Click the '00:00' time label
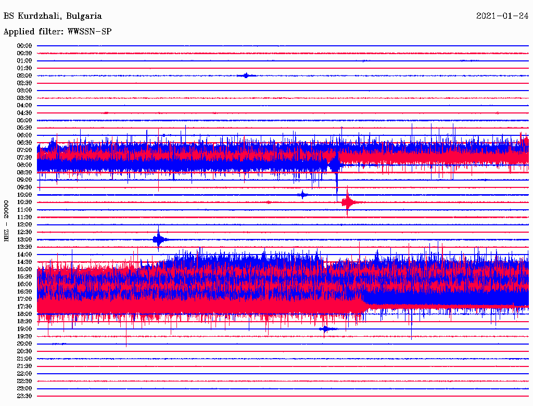 (x=24, y=46)
